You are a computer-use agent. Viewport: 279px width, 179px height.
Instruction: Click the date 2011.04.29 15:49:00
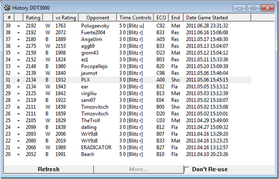[x=207, y=120]
